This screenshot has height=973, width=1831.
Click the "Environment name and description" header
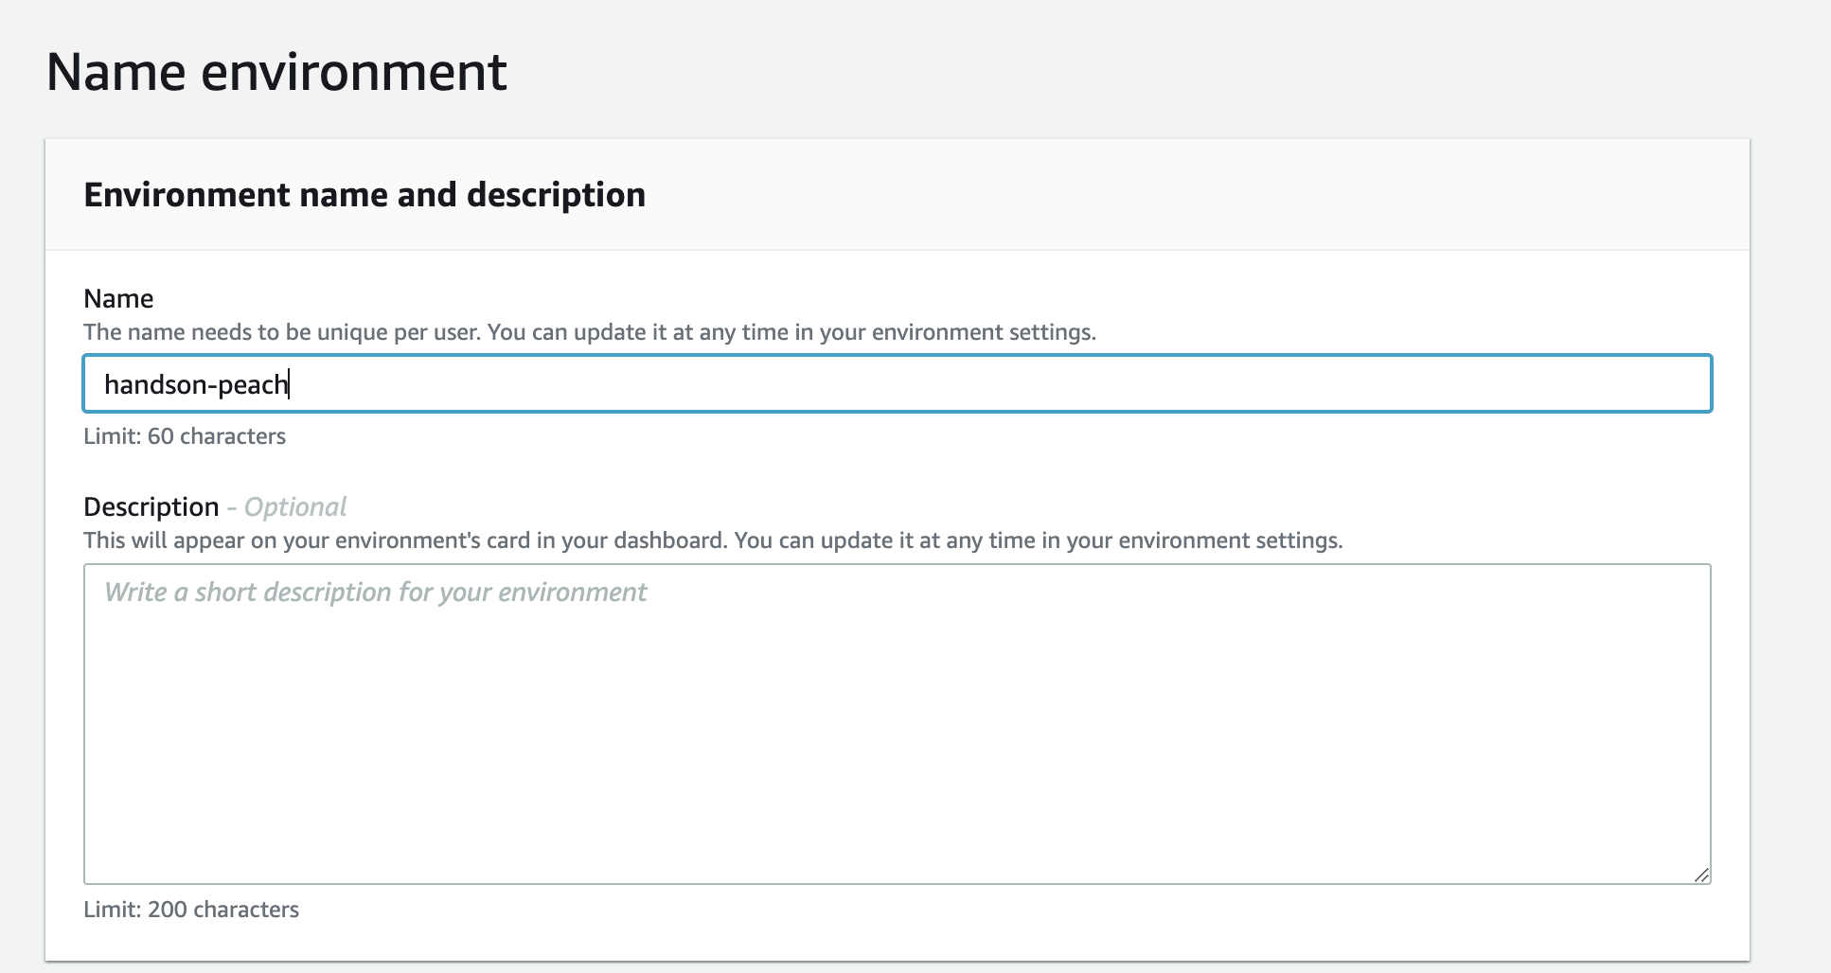(x=364, y=195)
